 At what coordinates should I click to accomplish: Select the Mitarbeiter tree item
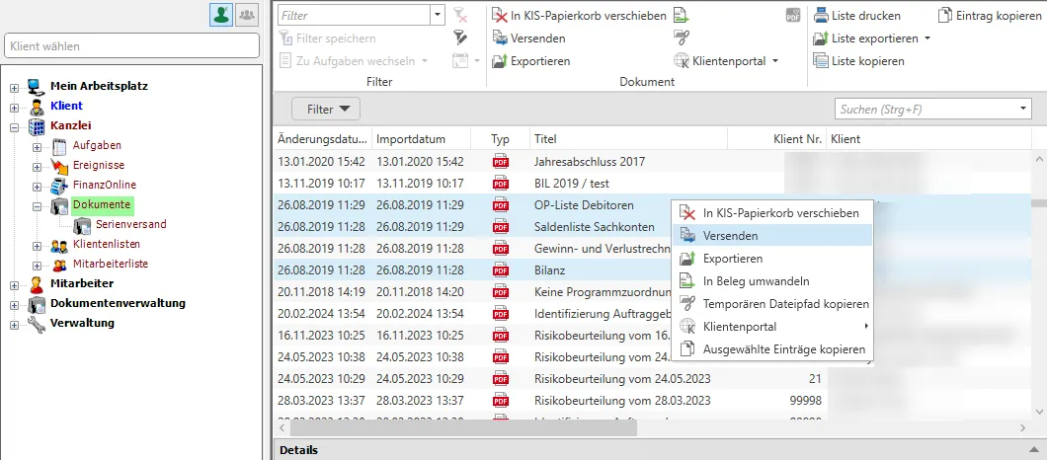(x=81, y=283)
